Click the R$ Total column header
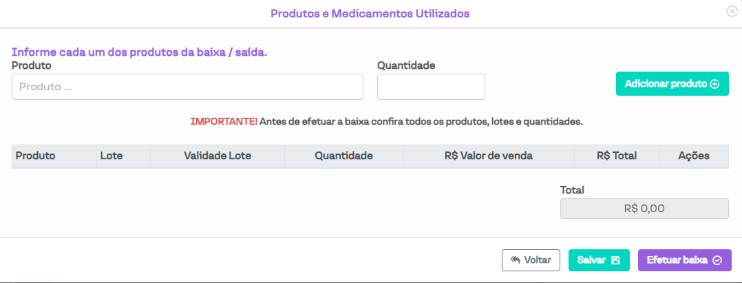742x283 pixels. coord(617,156)
